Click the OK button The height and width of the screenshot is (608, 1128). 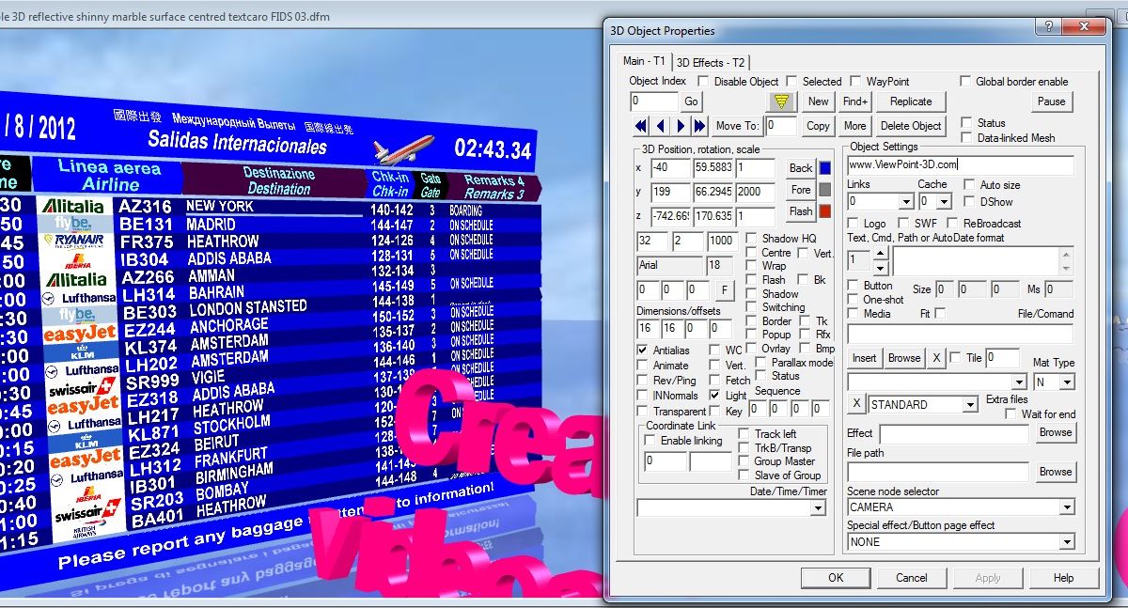(836, 578)
